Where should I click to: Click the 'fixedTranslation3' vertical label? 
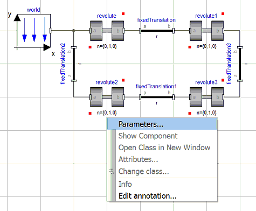[x=229, y=64]
